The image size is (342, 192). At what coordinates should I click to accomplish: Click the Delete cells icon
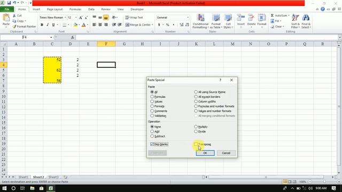point(251,18)
